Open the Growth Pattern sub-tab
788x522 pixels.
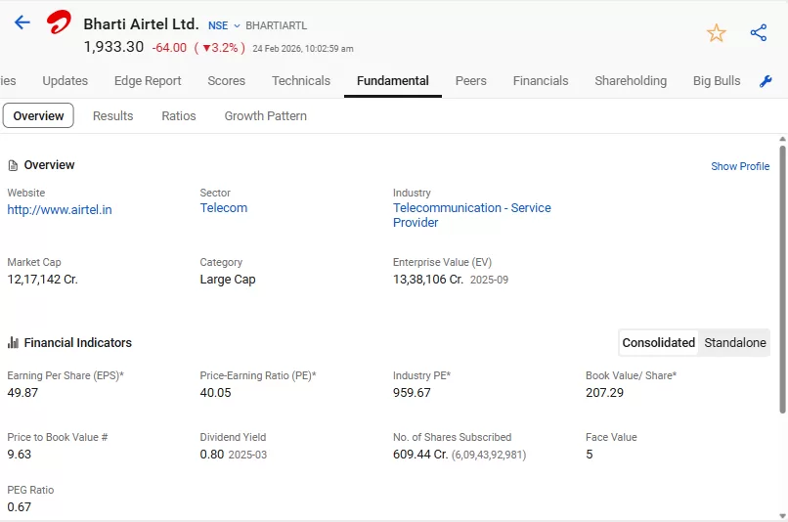(265, 116)
